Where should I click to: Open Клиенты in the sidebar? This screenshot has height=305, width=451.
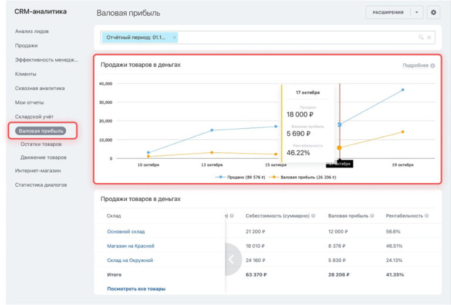pos(26,74)
